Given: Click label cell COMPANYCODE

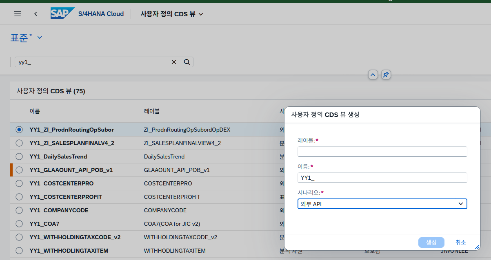Looking at the screenshot, I should (165, 210).
